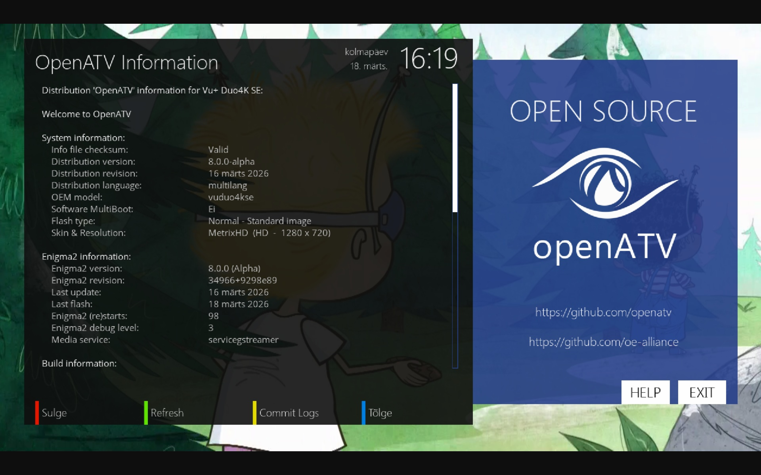
Task: Open Commit Logs from bottom bar
Action: tap(289, 412)
